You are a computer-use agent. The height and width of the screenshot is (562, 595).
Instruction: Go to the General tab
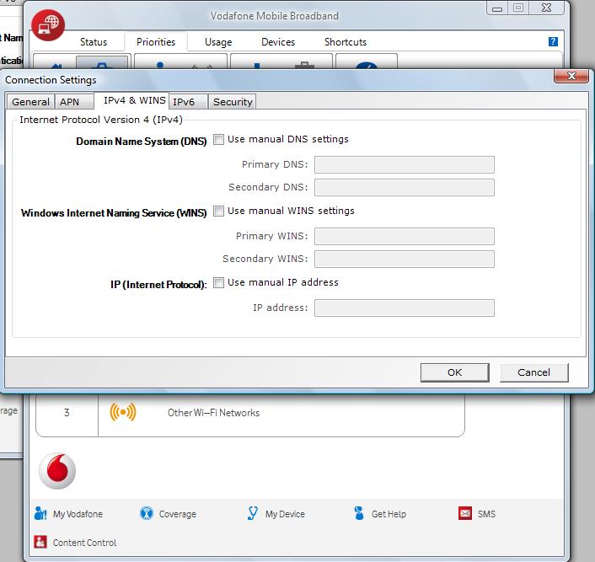pyautogui.click(x=30, y=102)
